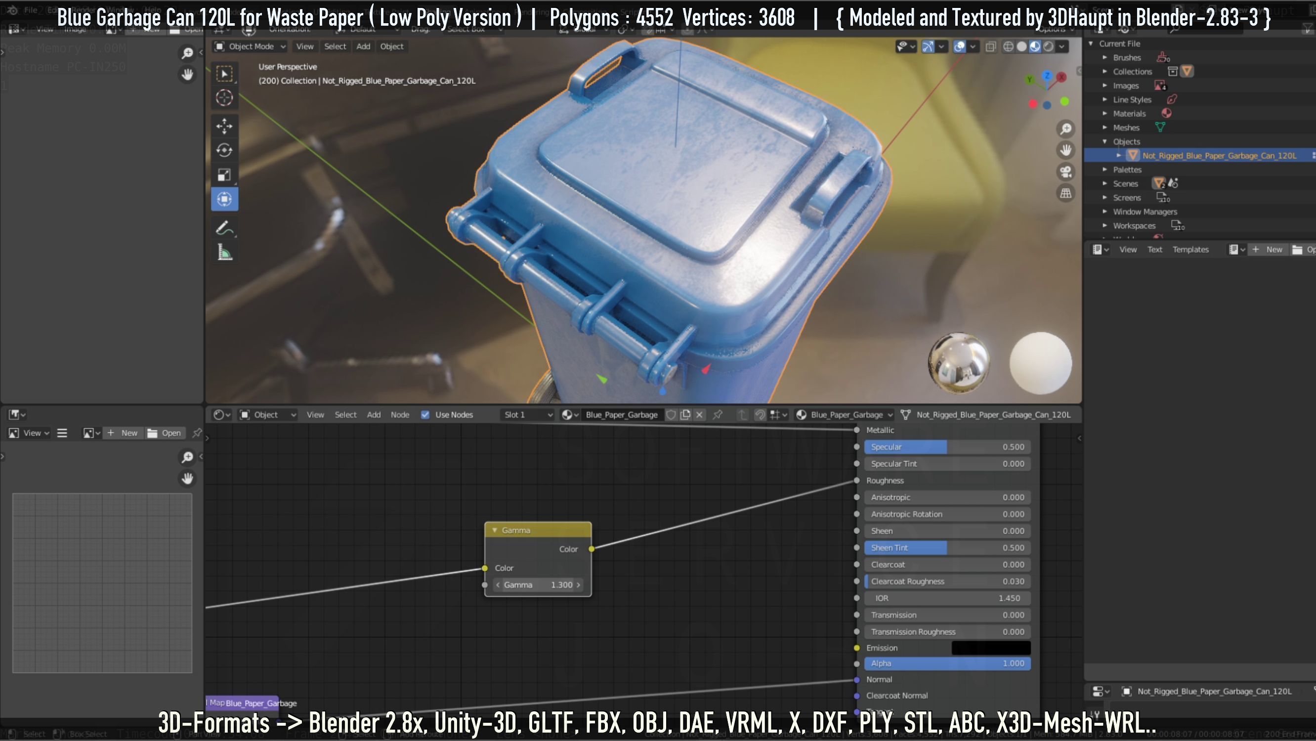Open the text editor Text menu
The height and width of the screenshot is (741, 1316).
[1154, 249]
